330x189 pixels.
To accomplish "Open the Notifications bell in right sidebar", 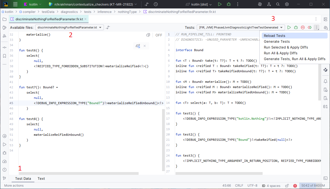I will [x=326, y=81].
